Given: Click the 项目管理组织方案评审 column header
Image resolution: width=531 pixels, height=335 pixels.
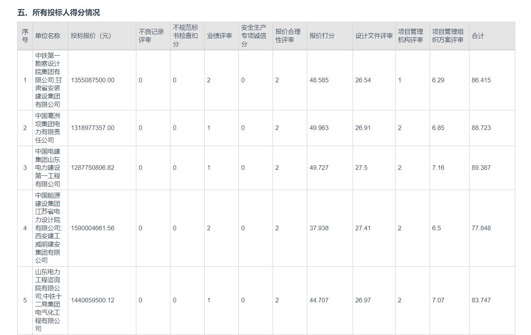Looking at the screenshot, I should point(448,36).
